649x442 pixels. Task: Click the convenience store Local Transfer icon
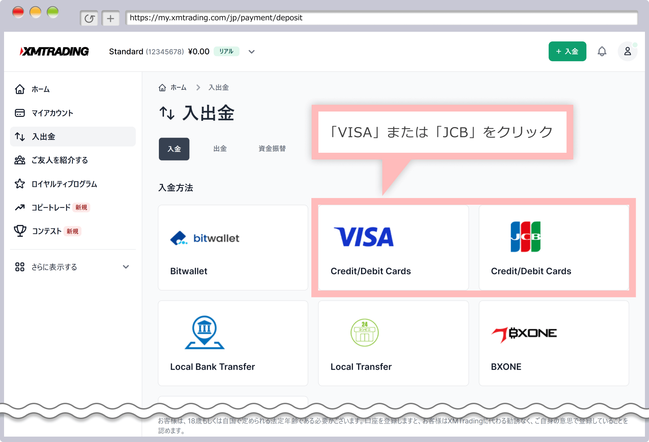364,333
